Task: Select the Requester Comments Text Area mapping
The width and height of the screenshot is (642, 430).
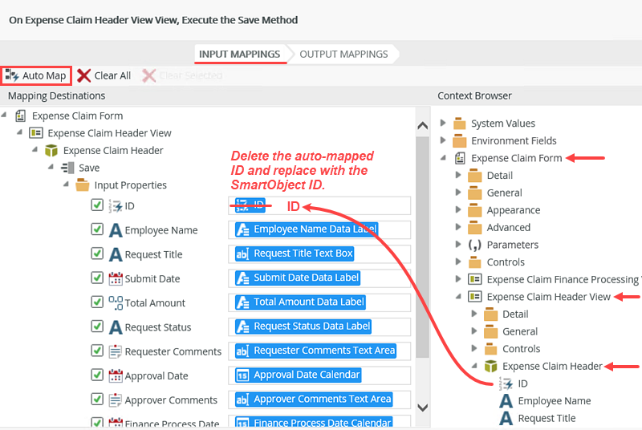Action: 315,351
